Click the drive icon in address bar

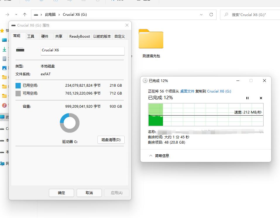(x=36, y=15)
